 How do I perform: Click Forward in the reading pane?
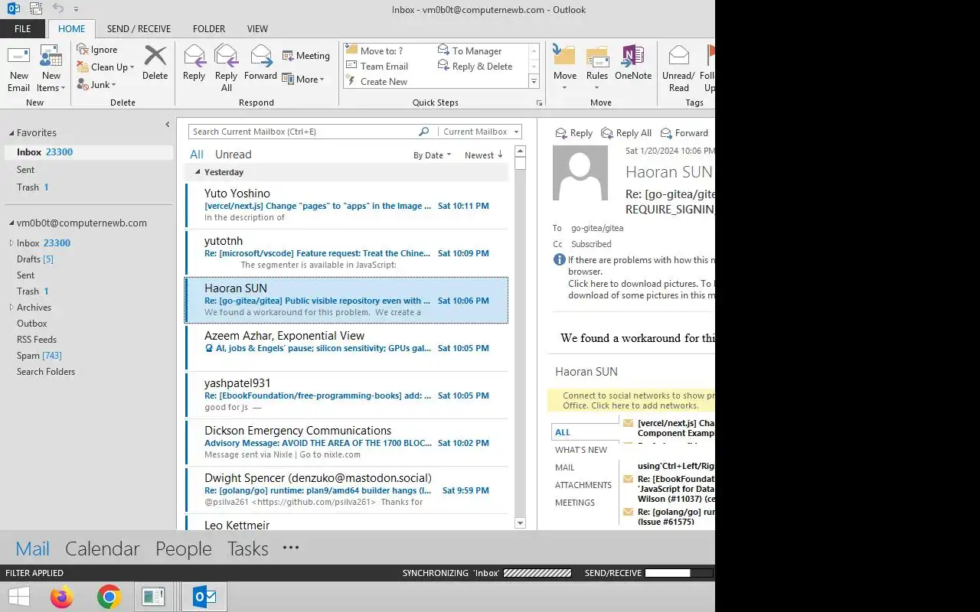pyautogui.click(x=684, y=133)
